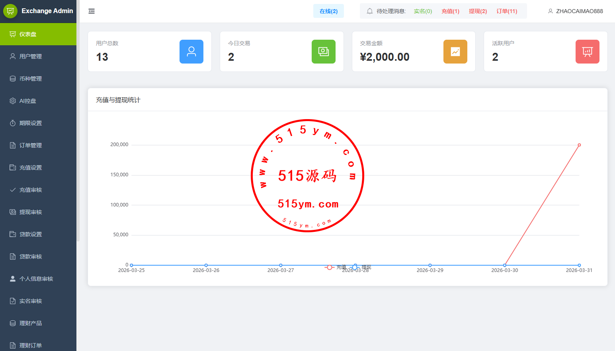This screenshot has height=351, width=615.
Task: Open 用户管理 in the sidebar
Action: pyautogui.click(x=31, y=56)
